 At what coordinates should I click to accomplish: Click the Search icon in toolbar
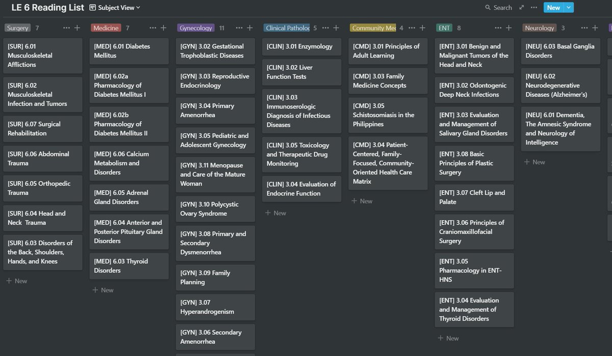point(488,8)
